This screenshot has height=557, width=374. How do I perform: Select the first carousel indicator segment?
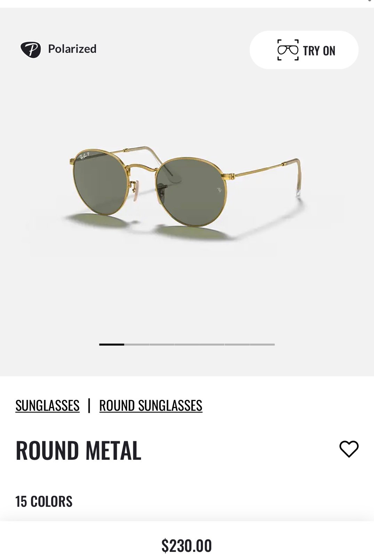112,344
